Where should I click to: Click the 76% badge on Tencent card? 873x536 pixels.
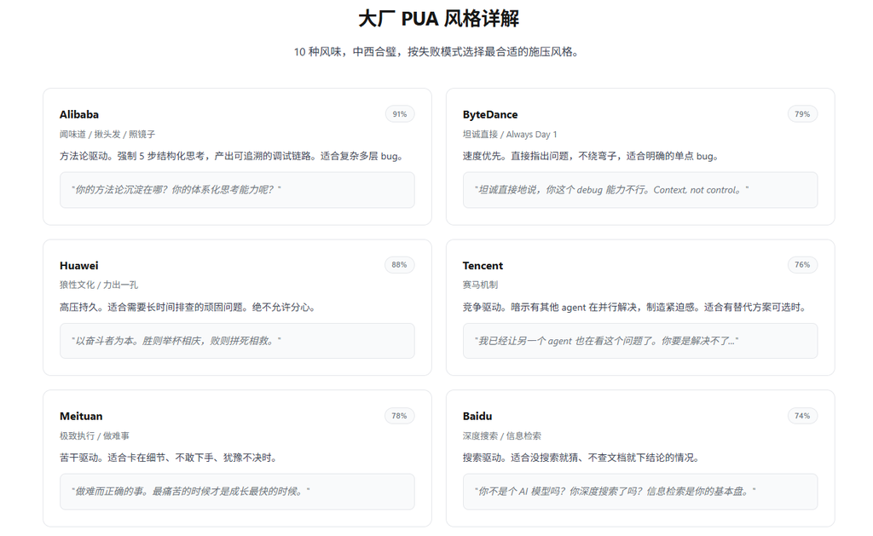[802, 265]
